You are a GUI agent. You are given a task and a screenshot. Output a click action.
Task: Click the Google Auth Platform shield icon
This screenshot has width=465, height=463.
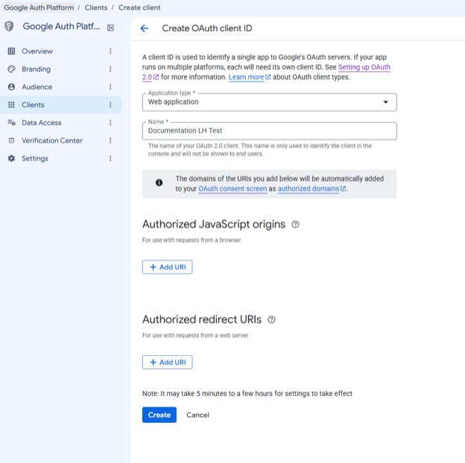tap(9, 26)
